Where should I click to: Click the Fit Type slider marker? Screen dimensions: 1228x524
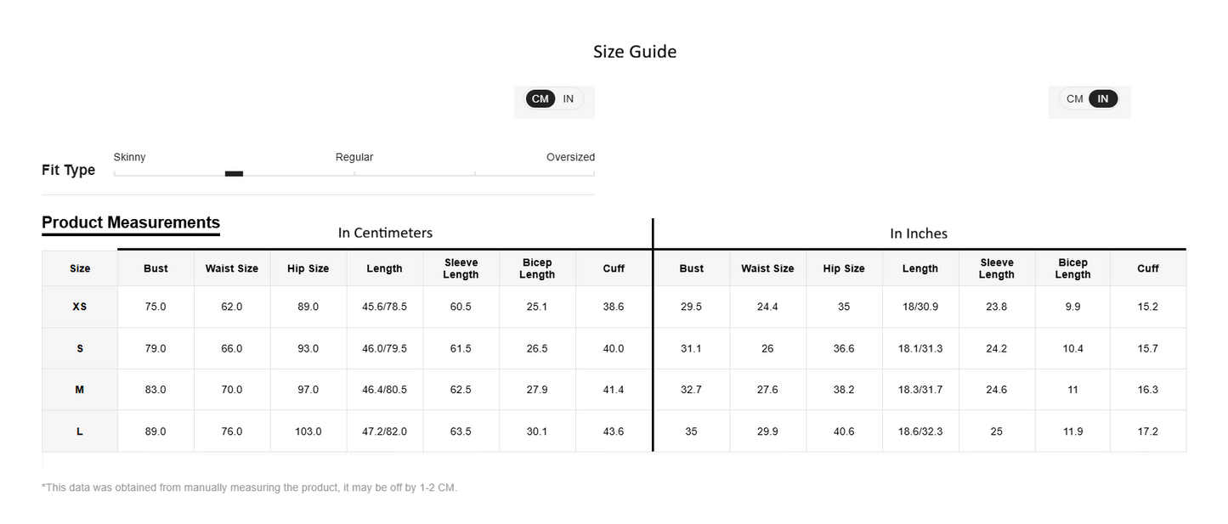pos(234,174)
